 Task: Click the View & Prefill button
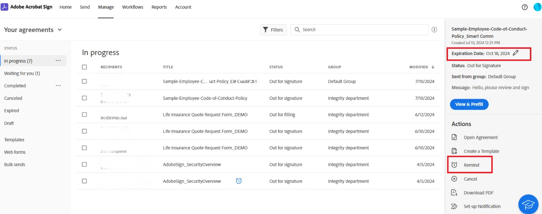tap(469, 104)
